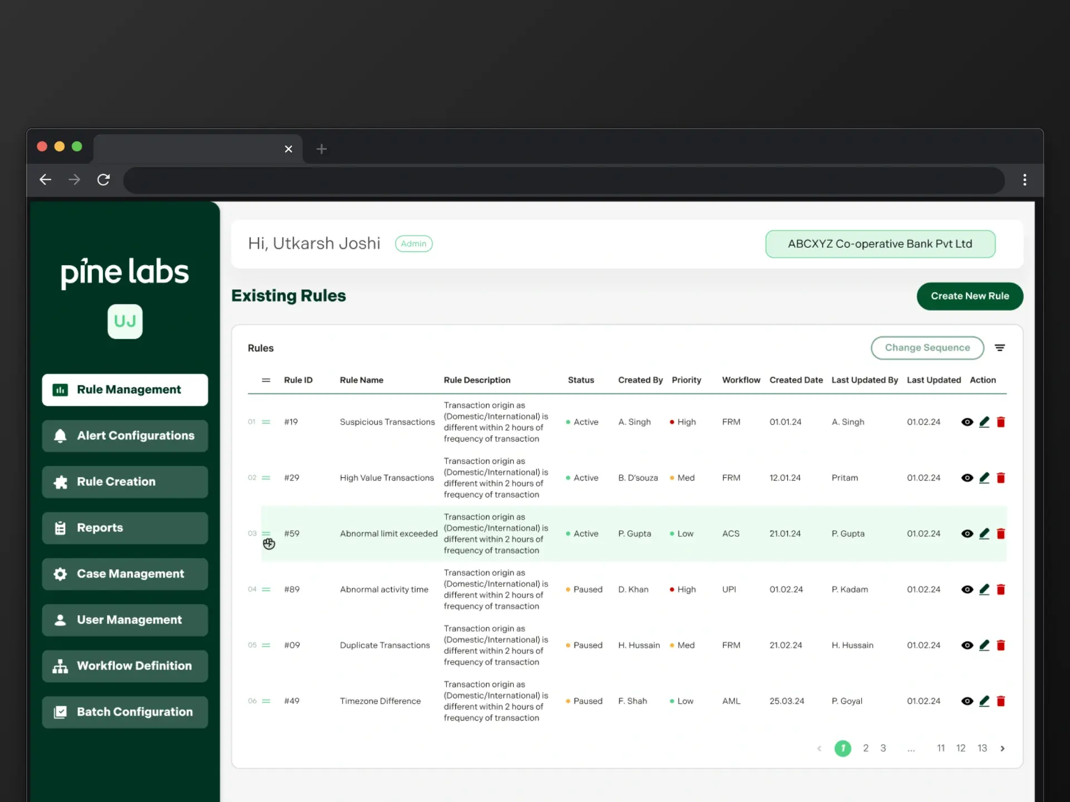Delete the High Value Transactions rule
This screenshot has width=1070, height=802.
point(1001,478)
